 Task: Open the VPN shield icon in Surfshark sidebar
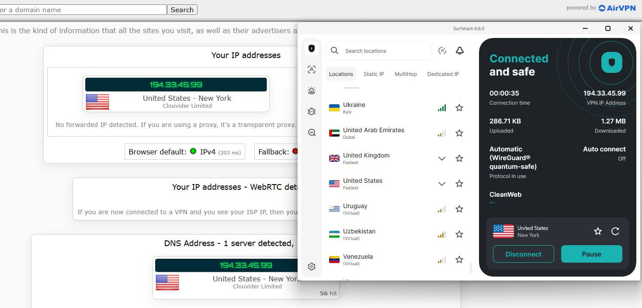(x=311, y=48)
